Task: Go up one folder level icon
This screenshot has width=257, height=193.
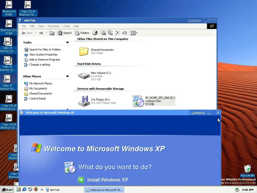Action: tap(52, 33)
